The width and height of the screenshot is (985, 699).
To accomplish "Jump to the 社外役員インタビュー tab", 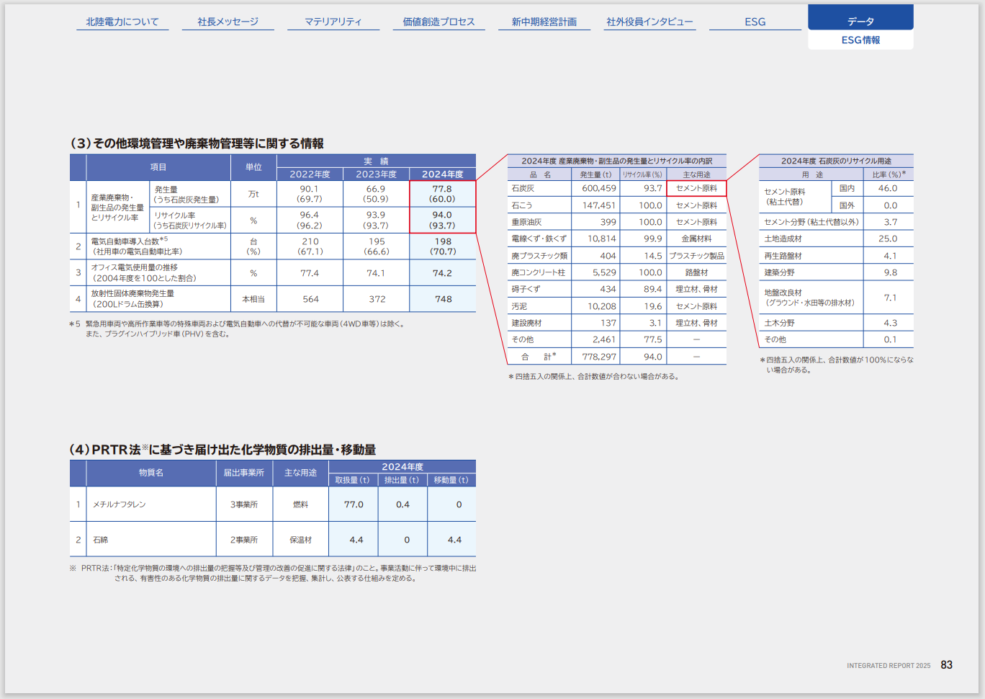I will (x=649, y=22).
